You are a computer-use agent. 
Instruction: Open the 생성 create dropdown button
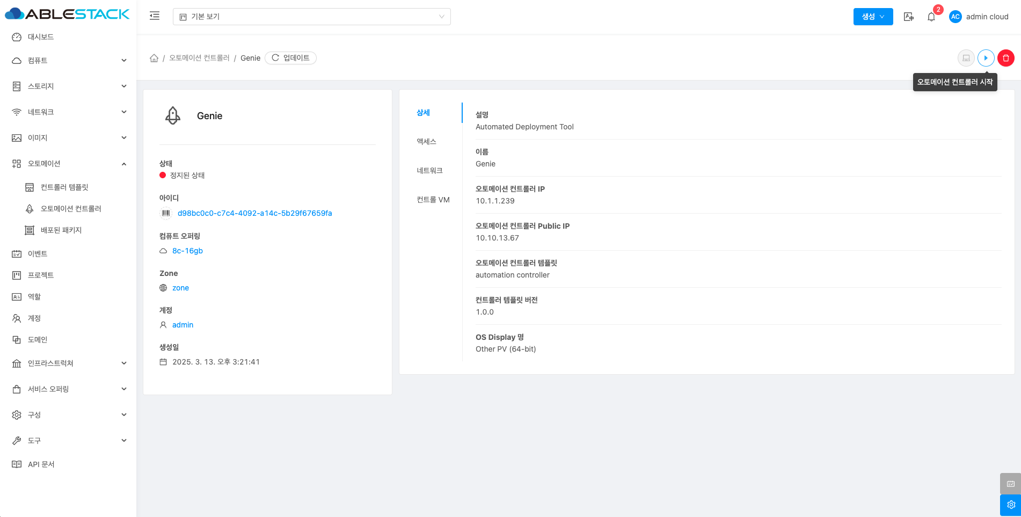(x=873, y=17)
